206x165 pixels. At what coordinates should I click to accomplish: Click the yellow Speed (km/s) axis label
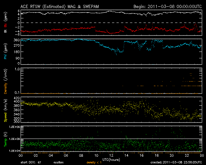(6, 110)
